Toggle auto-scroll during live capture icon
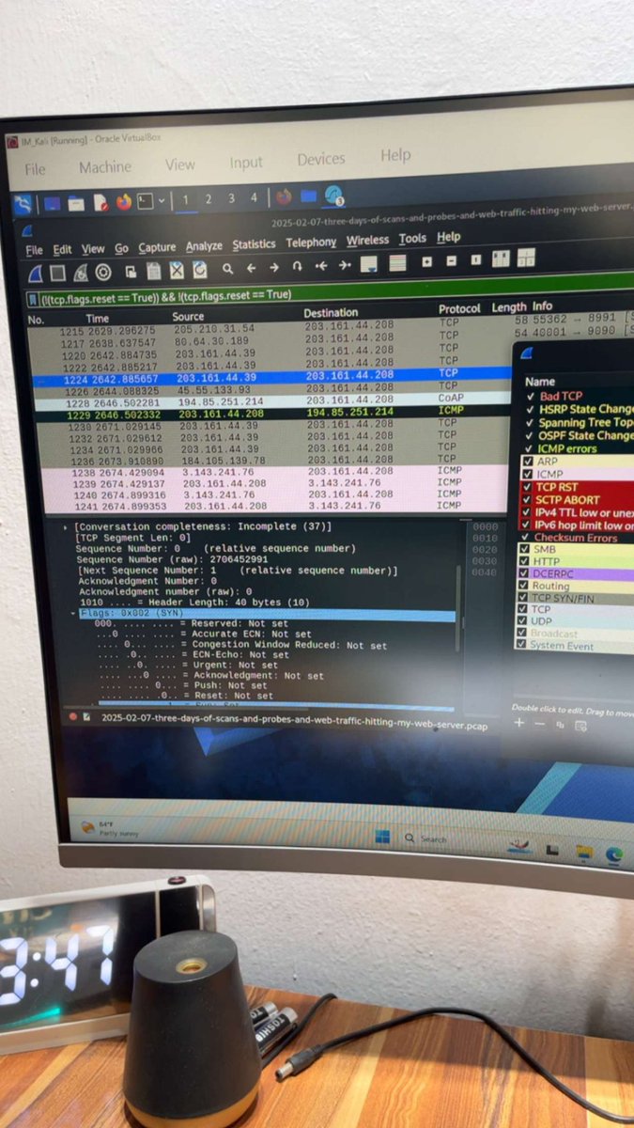The width and height of the screenshot is (634, 1128). pyautogui.click(x=369, y=264)
